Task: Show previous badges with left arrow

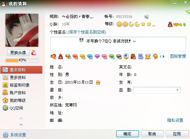Action: (161, 56)
